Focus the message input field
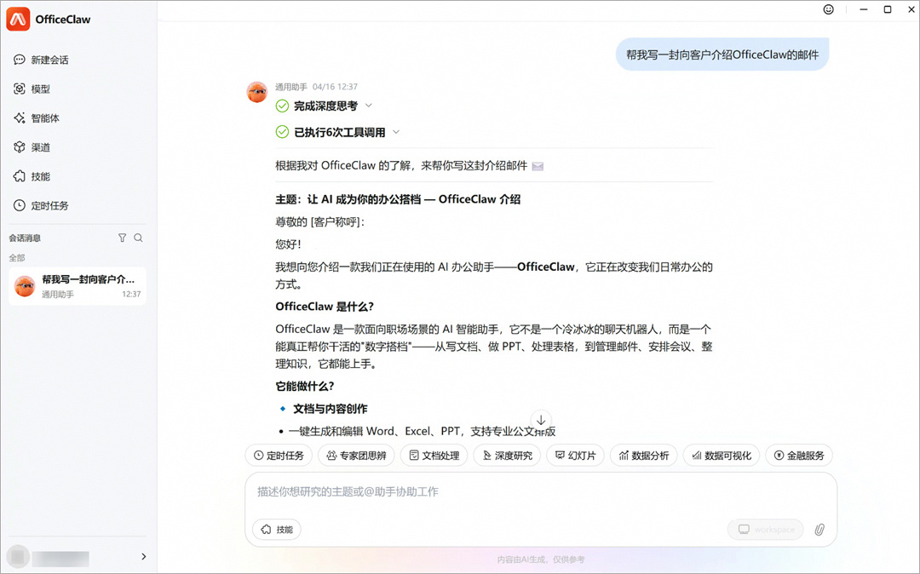Viewport: 920px width, 574px height. coord(541,492)
